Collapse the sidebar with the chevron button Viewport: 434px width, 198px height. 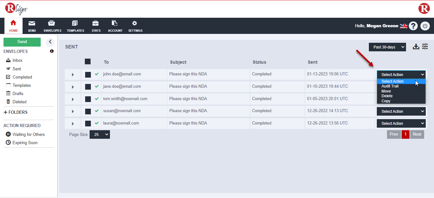click(x=50, y=42)
